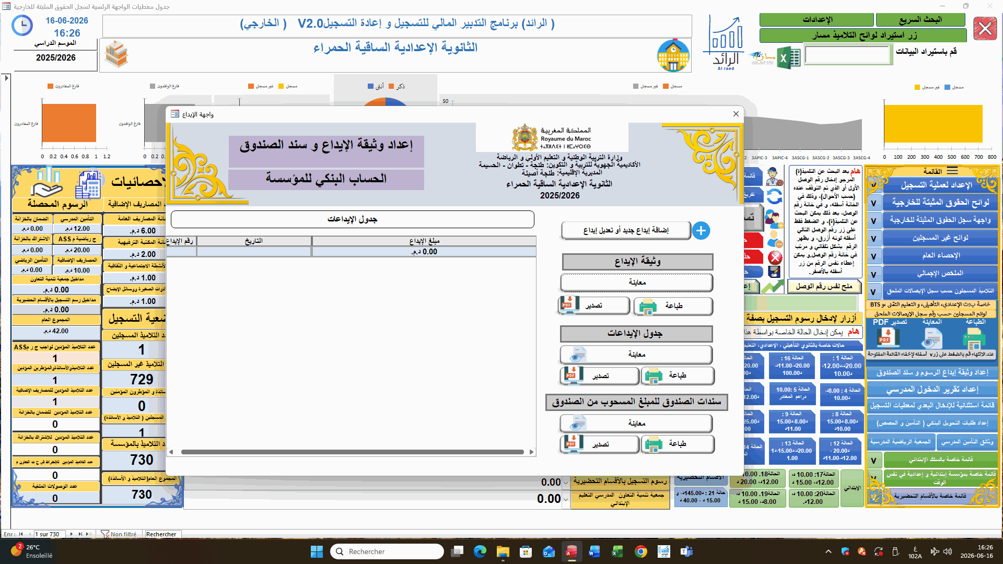The width and height of the screenshot is (1003, 564).
Task: Click the red X exit button in header
Action: click(985, 28)
